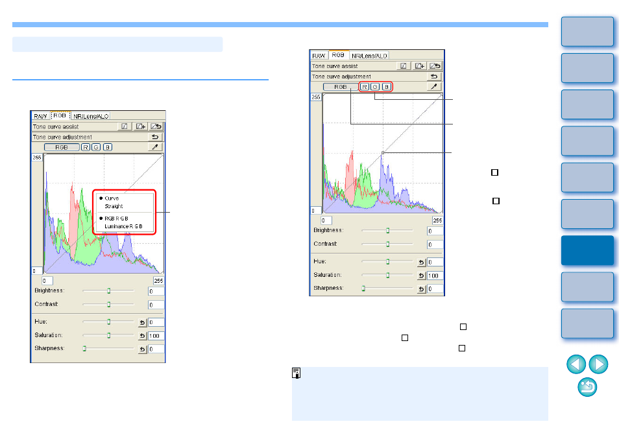Click the return-to-previous-view round icon
Screen dimensions: 619x437
(x=587, y=387)
